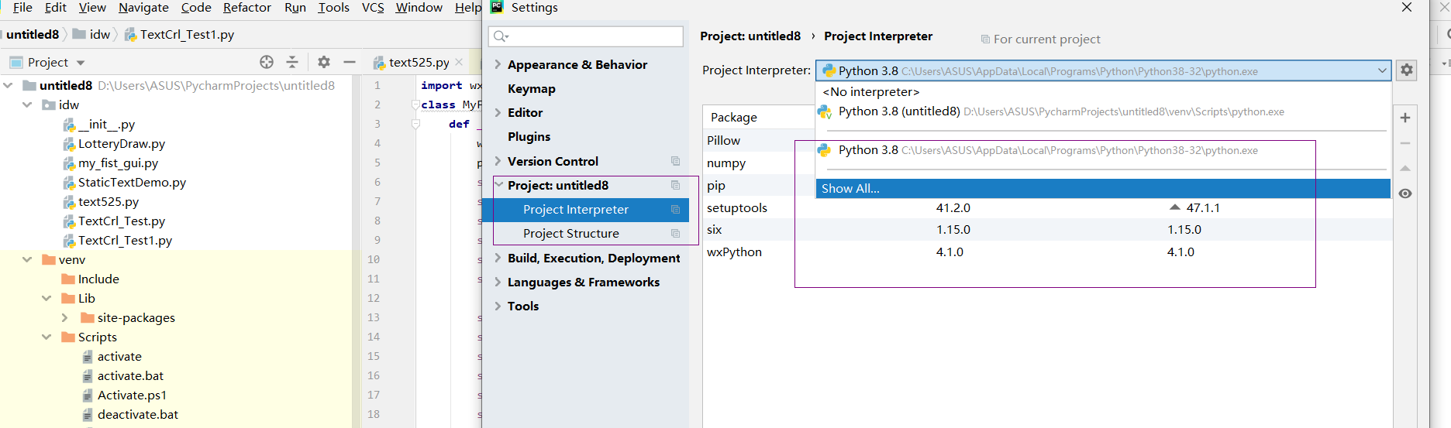Open the Project Interpreter dropdown arrow
This screenshot has height=428, width=1451.
coord(1382,70)
